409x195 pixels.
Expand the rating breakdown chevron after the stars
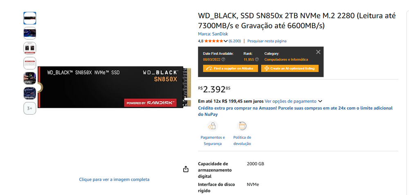pyautogui.click(x=225, y=41)
